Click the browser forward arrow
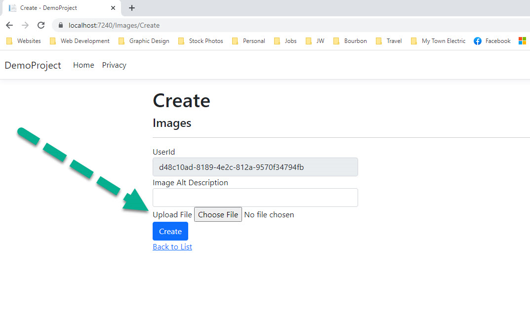This screenshot has width=530, height=324. click(x=25, y=25)
